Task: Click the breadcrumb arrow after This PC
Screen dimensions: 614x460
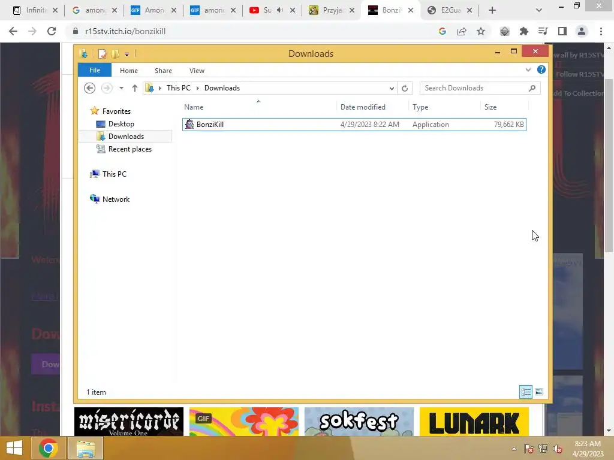Action: coord(198,89)
